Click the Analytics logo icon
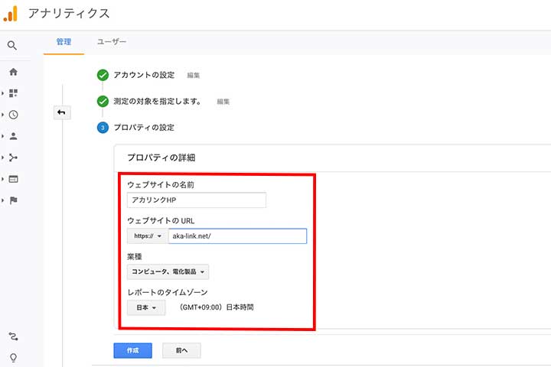551x367 pixels. coord(11,14)
